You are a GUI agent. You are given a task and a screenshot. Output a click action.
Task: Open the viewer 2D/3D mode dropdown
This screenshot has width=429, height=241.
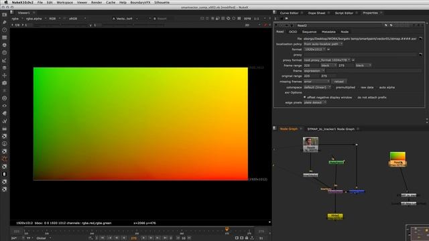click(x=253, y=25)
